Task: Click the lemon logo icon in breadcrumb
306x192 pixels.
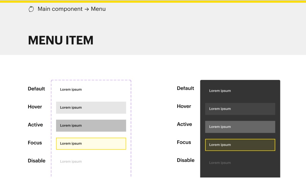Action: tap(31, 9)
